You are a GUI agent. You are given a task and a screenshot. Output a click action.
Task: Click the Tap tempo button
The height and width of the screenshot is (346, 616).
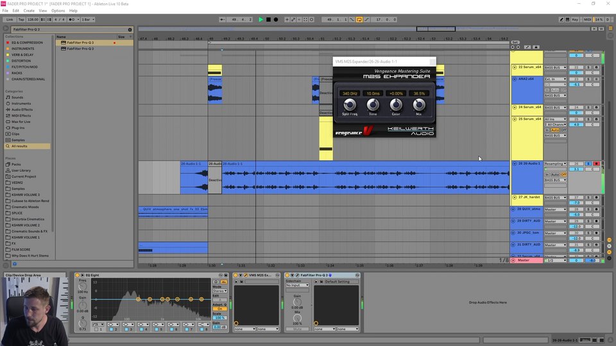tap(21, 19)
